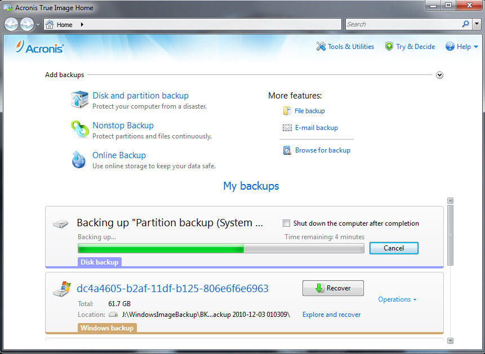Open backup dc4a4605-b2af-11df-b125-806e6f6e6963
This screenshot has height=354, width=485.
[172, 289]
